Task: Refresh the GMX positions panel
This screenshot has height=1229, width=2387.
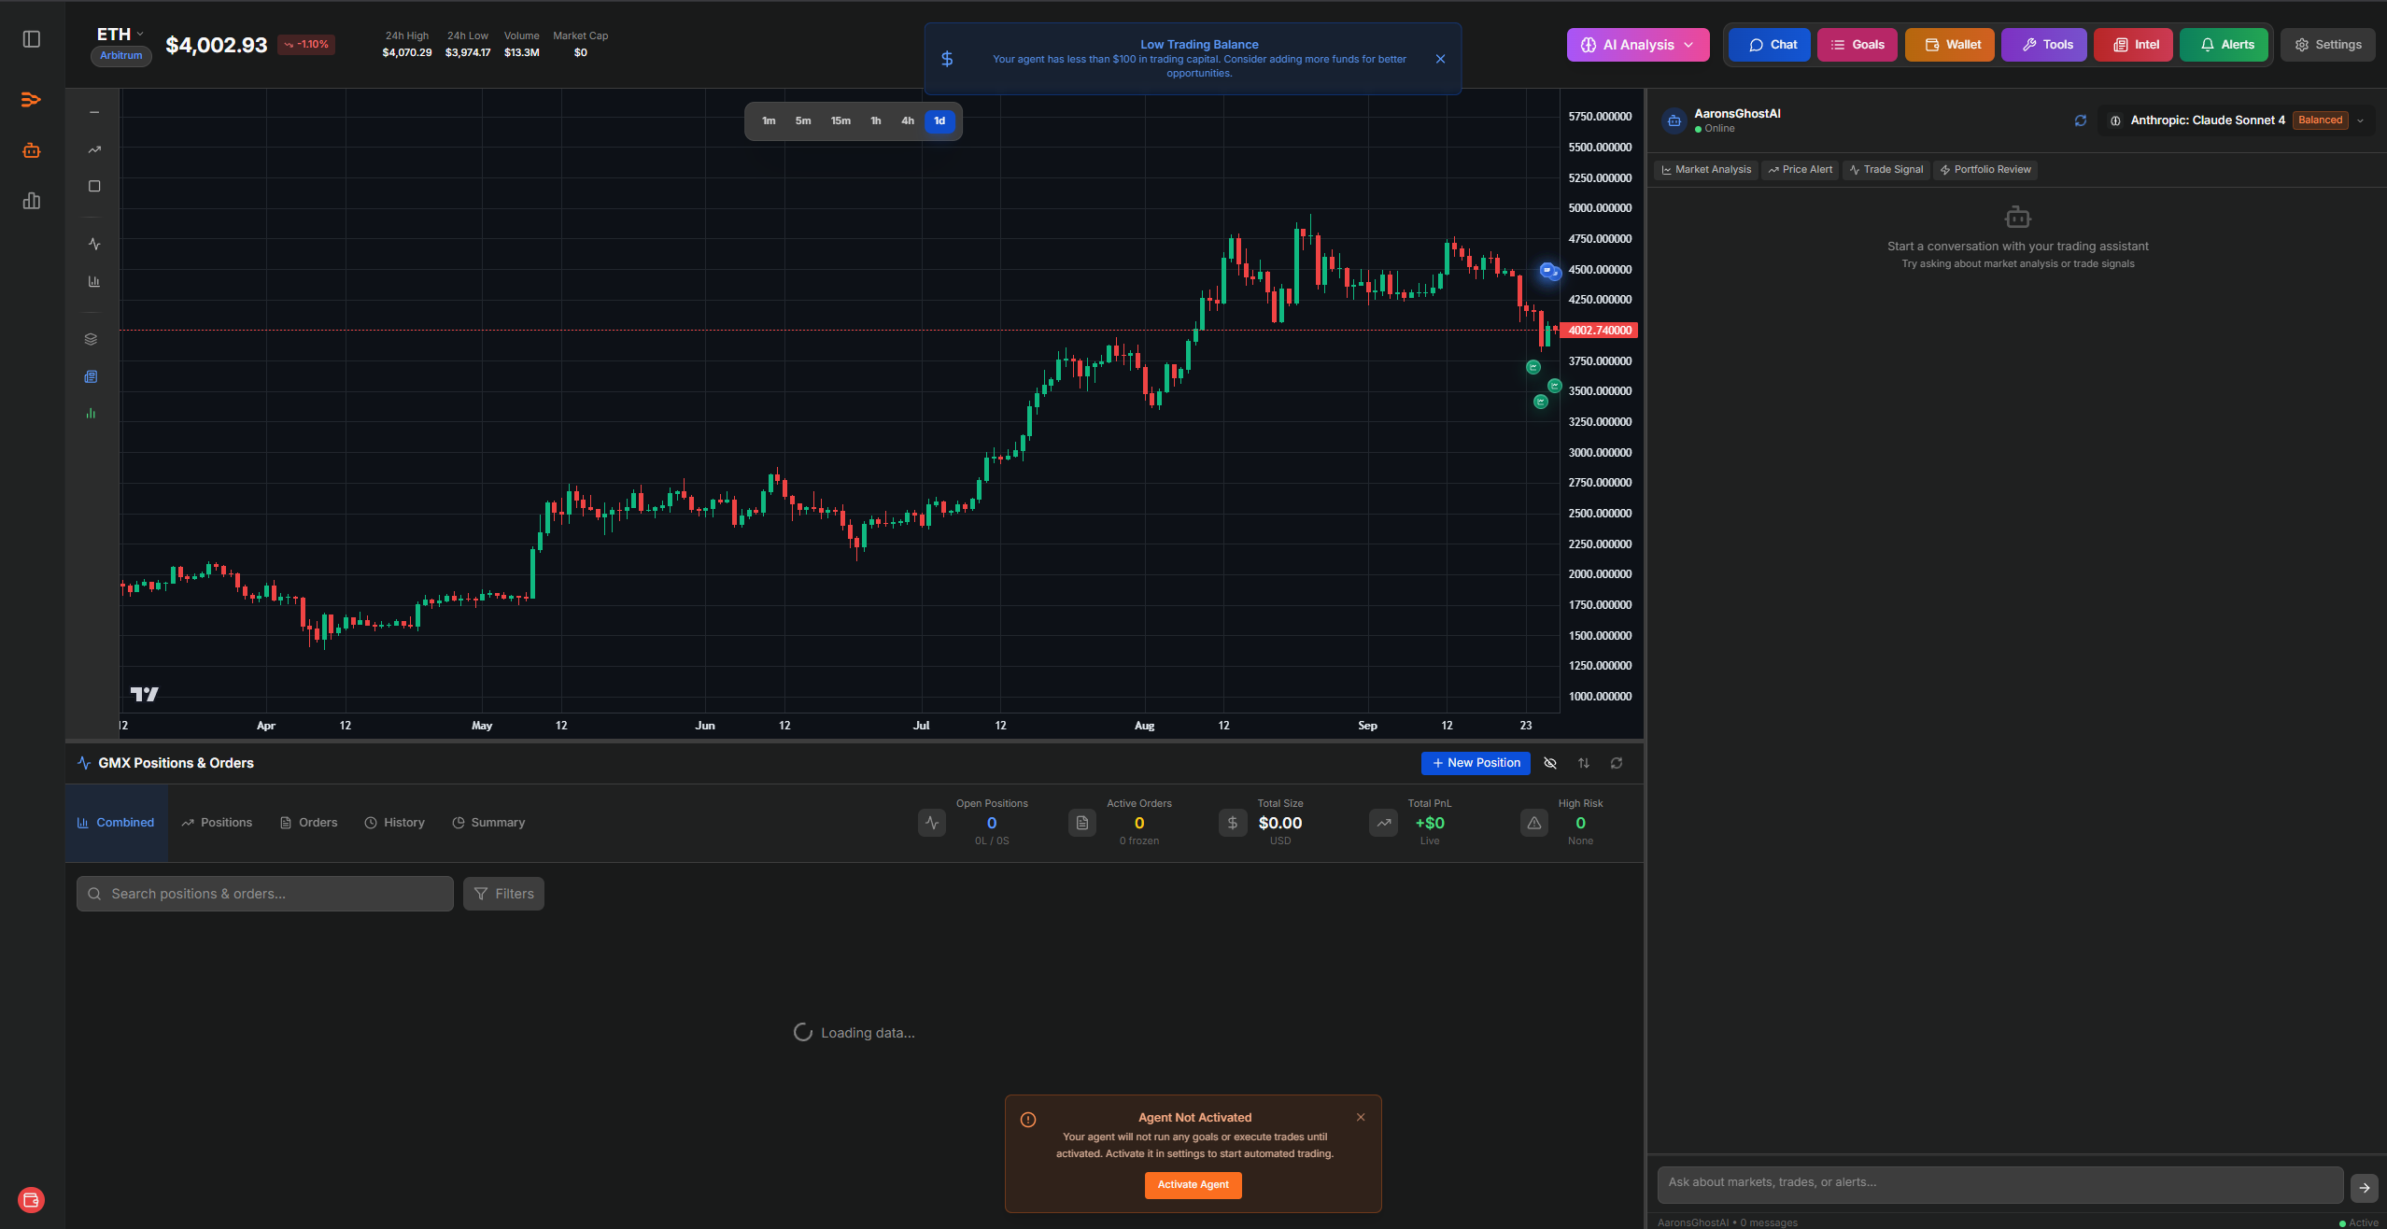Action: coord(1617,763)
